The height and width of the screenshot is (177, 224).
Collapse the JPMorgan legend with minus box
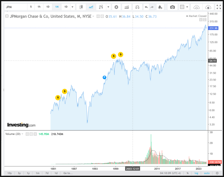pyautogui.click(x=7, y=16)
